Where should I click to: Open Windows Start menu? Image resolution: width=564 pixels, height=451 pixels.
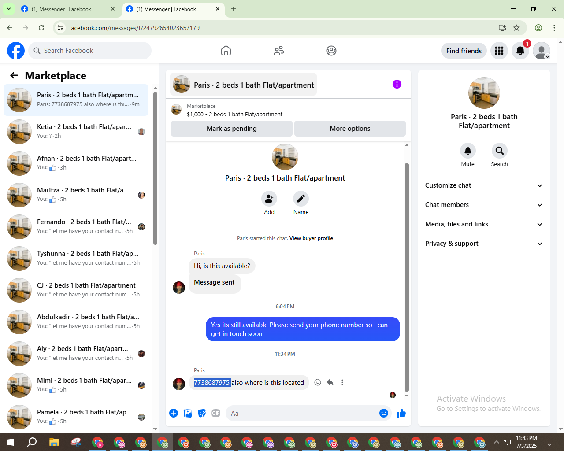click(11, 442)
